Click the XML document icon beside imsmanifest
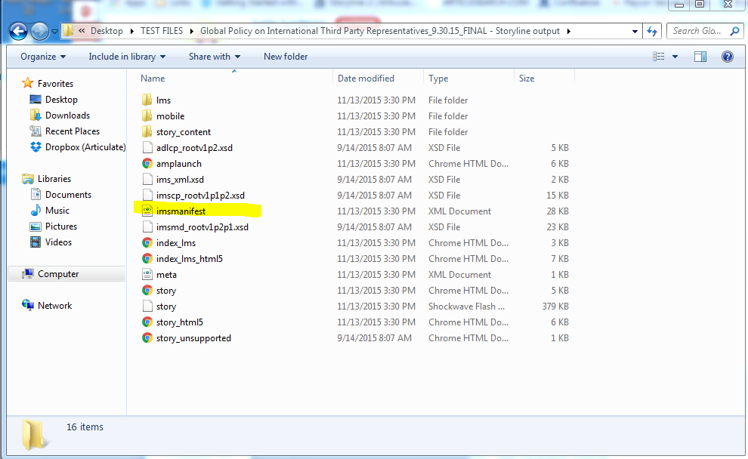Screen dimensions: 748x459 point(147,211)
